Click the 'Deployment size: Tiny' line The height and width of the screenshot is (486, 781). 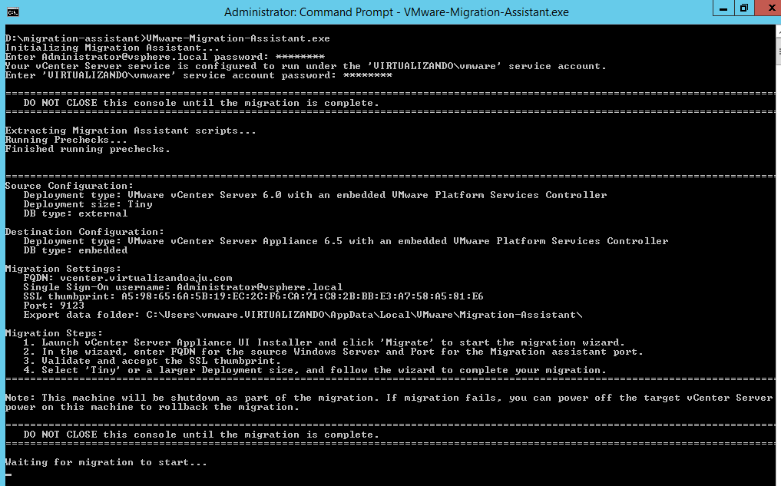click(x=88, y=204)
